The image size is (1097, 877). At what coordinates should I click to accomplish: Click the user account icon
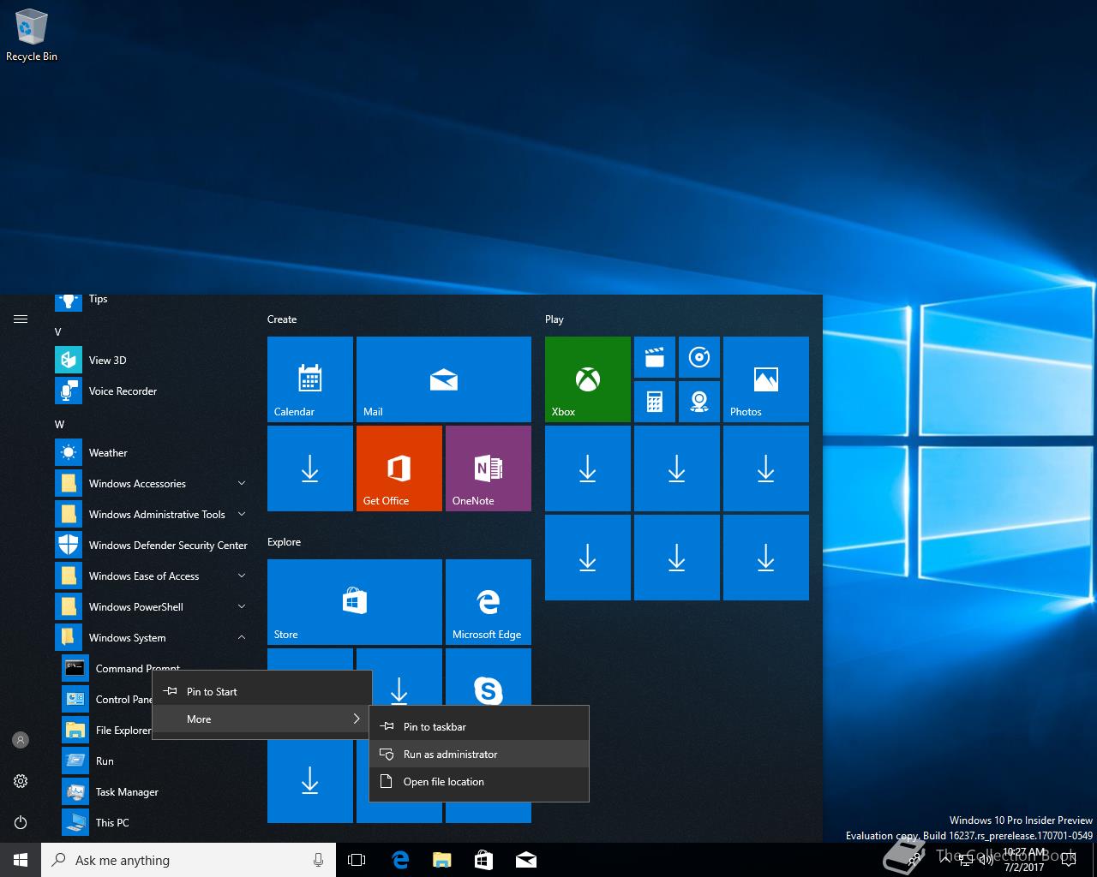pos(21,740)
